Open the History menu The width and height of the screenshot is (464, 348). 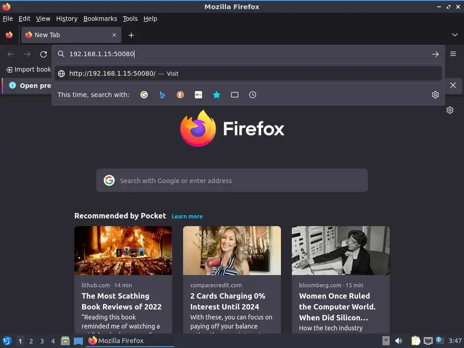(x=67, y=19)
